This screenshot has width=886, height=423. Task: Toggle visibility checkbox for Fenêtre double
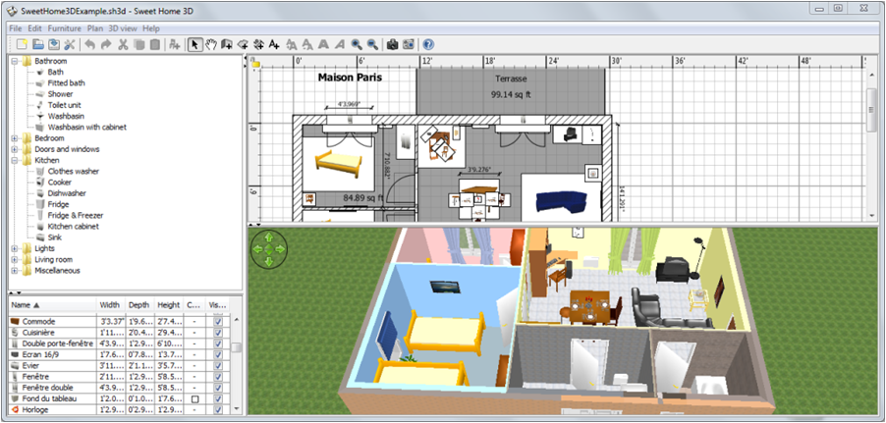tap(219, 388)
